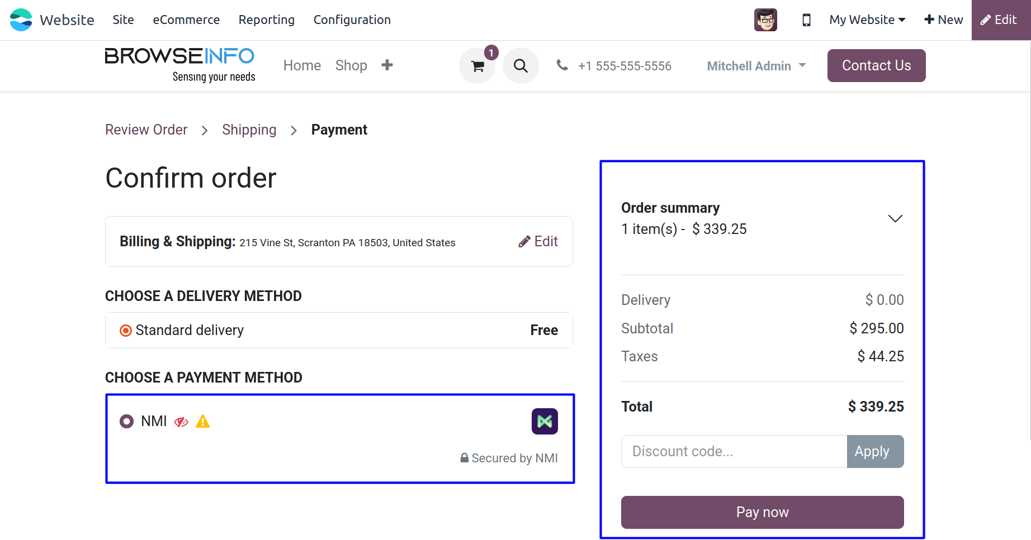The width and height of the screenshot is (1031, 540).
Task: Click the plus icon next to Shop
Action: [x=387, y=65]
